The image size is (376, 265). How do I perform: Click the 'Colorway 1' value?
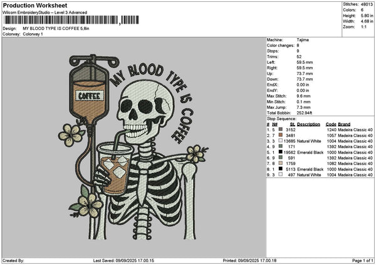(33, 34)
